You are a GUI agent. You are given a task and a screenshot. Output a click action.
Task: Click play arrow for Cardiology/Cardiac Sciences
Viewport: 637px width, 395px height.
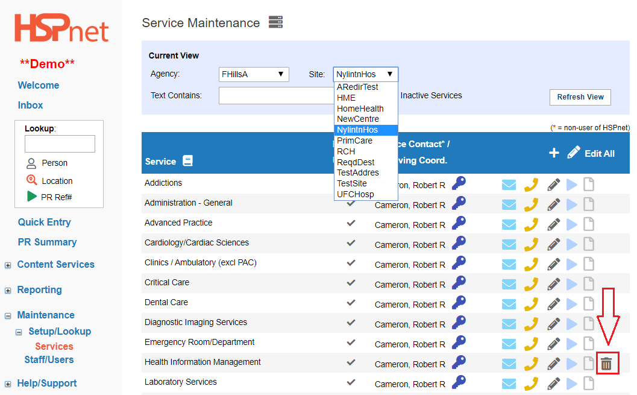click(571, 244)
